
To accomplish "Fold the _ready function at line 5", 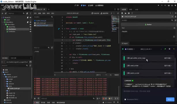I will tap(65, 29).
